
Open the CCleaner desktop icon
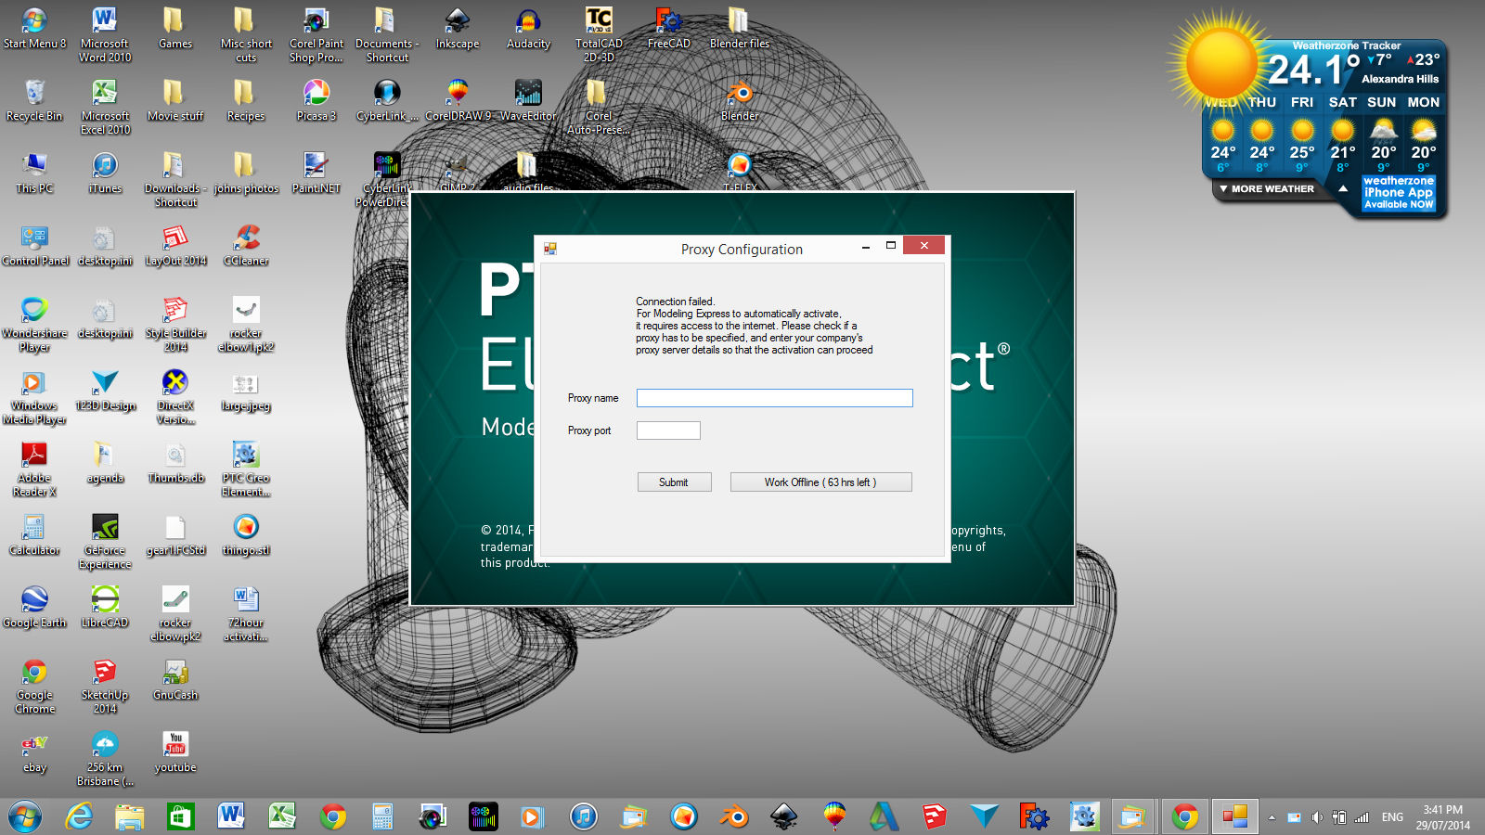[x=246, y=245]
